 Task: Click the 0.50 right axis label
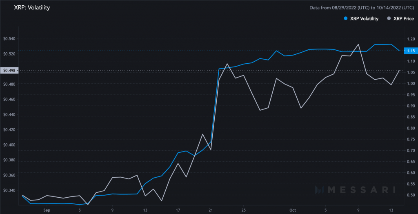pyautogui.click(x=411, y=195)
